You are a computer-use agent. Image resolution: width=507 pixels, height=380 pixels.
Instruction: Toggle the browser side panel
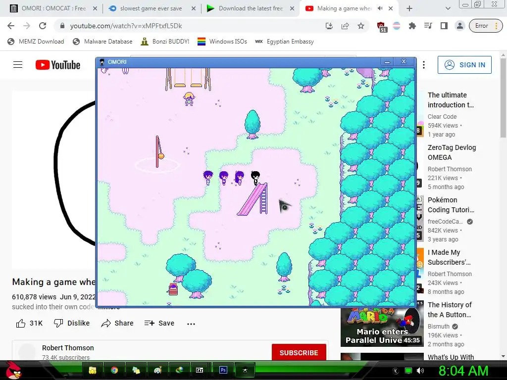444,26
